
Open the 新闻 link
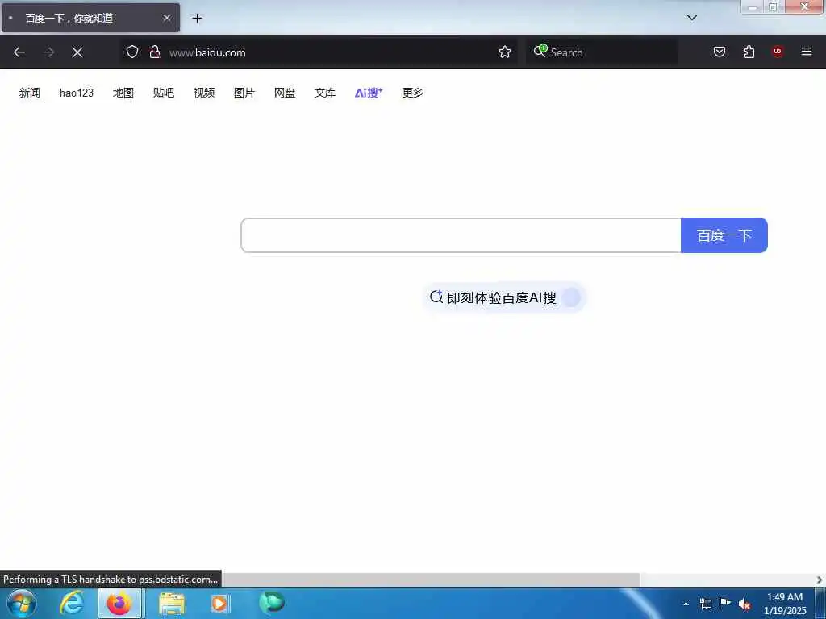pos(30,93)
